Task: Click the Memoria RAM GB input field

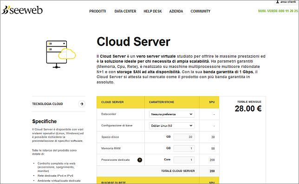Action: (184, 148)
